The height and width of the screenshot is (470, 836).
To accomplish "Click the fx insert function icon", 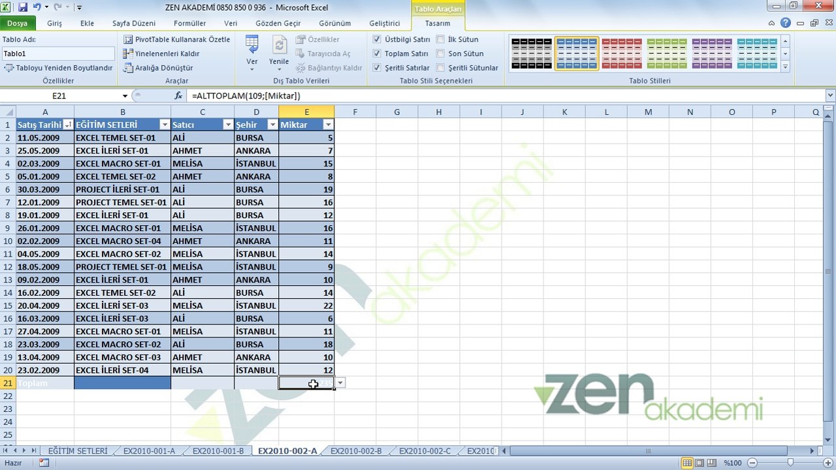I will point(178,96).
